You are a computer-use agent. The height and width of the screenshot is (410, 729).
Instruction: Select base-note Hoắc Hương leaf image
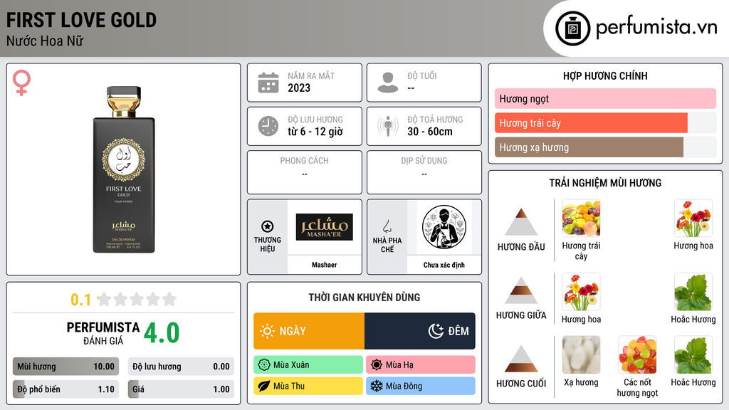(693, 355)
